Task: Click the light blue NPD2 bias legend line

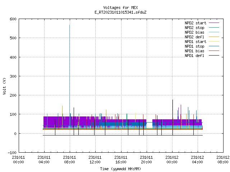Action: 214,32
